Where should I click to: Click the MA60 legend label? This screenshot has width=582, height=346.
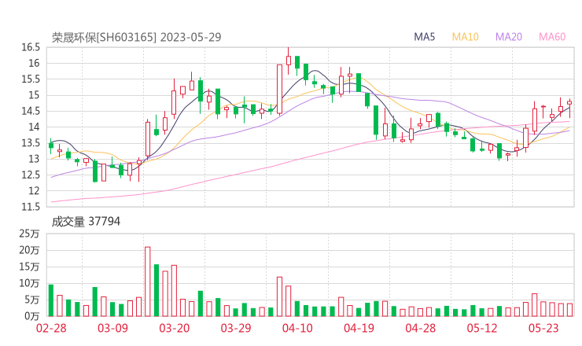(x=552, y=37)
